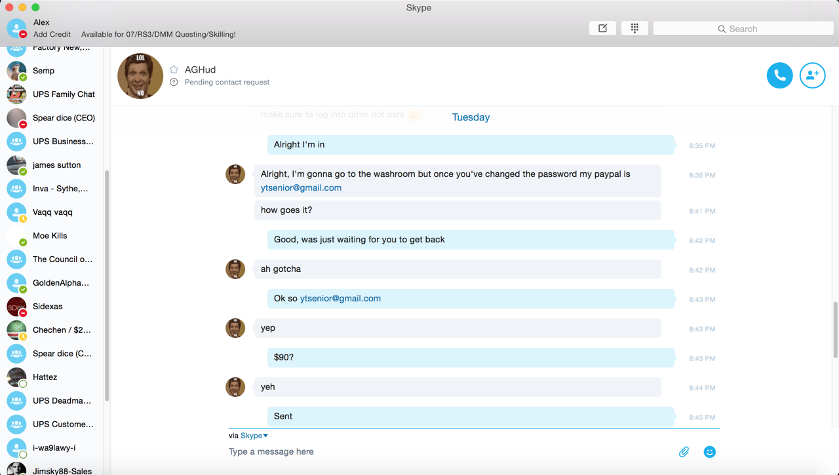Open The Council o... group chat
Image resolution: width=839 pixels, height=475 pixels.
tap(52, 259)
